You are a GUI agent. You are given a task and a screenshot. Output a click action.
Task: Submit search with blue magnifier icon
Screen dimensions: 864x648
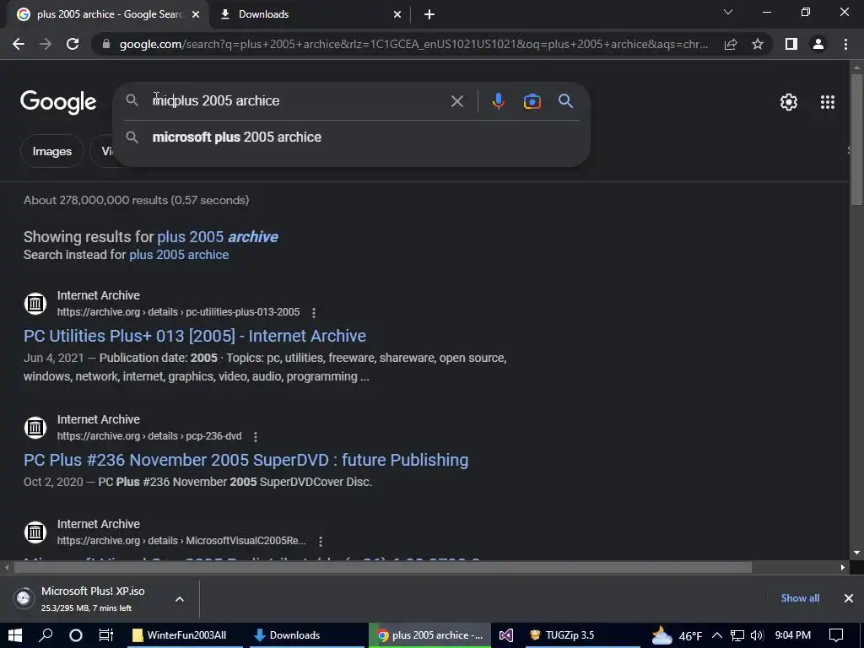point(565,101)
